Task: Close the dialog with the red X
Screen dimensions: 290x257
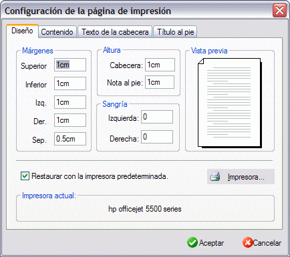Action: [x=279, y=11]
